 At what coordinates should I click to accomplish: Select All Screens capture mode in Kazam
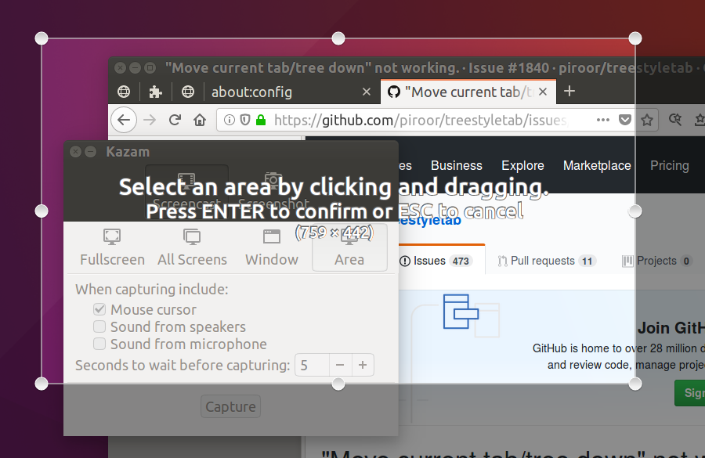[x=192, y=247]
